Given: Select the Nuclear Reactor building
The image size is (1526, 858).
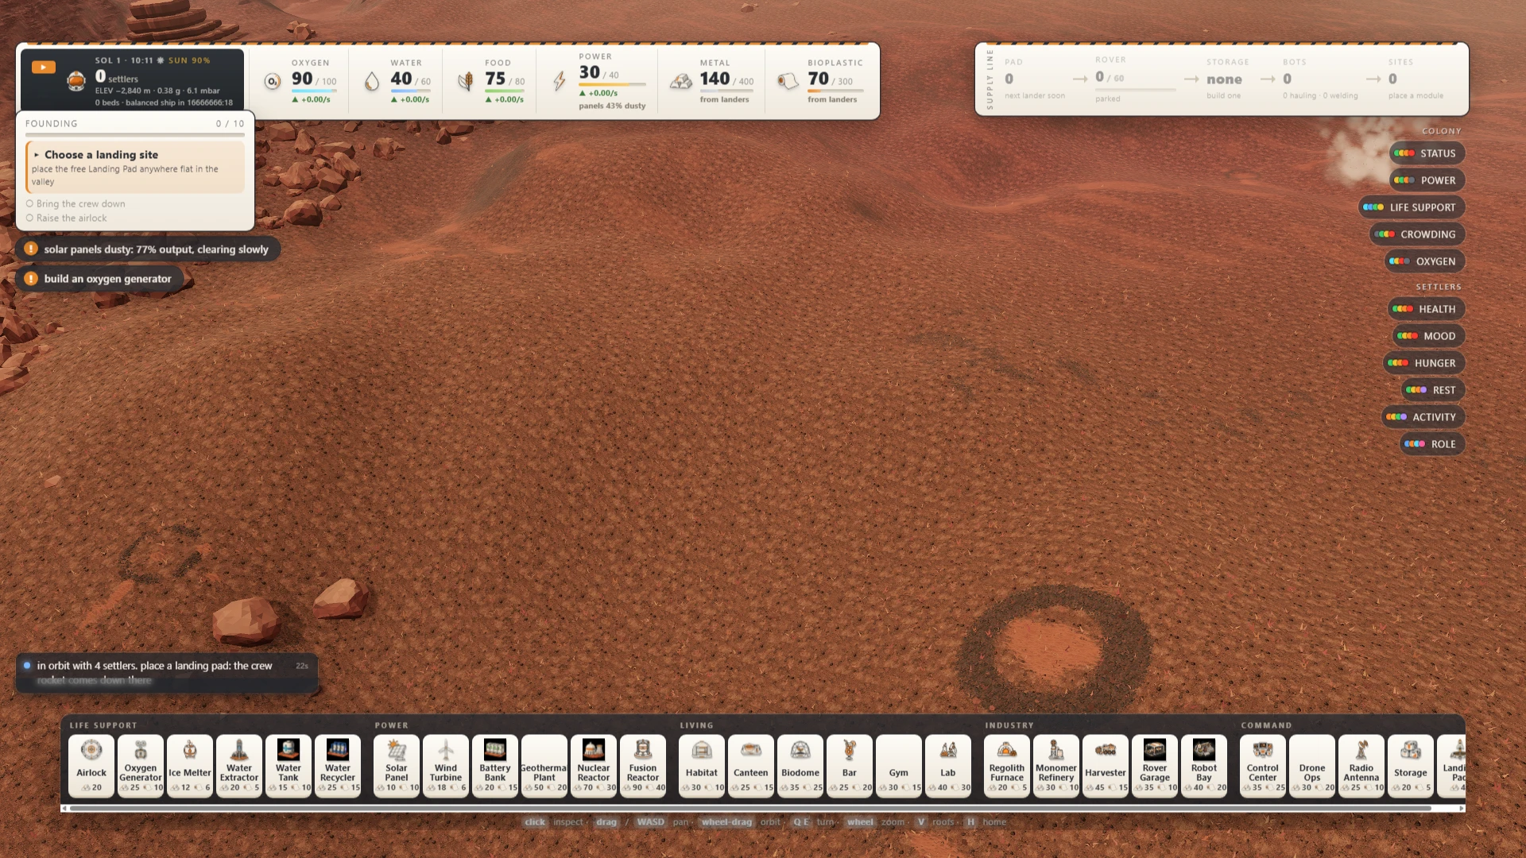Looking at the screenshot, I should [594, 765].
